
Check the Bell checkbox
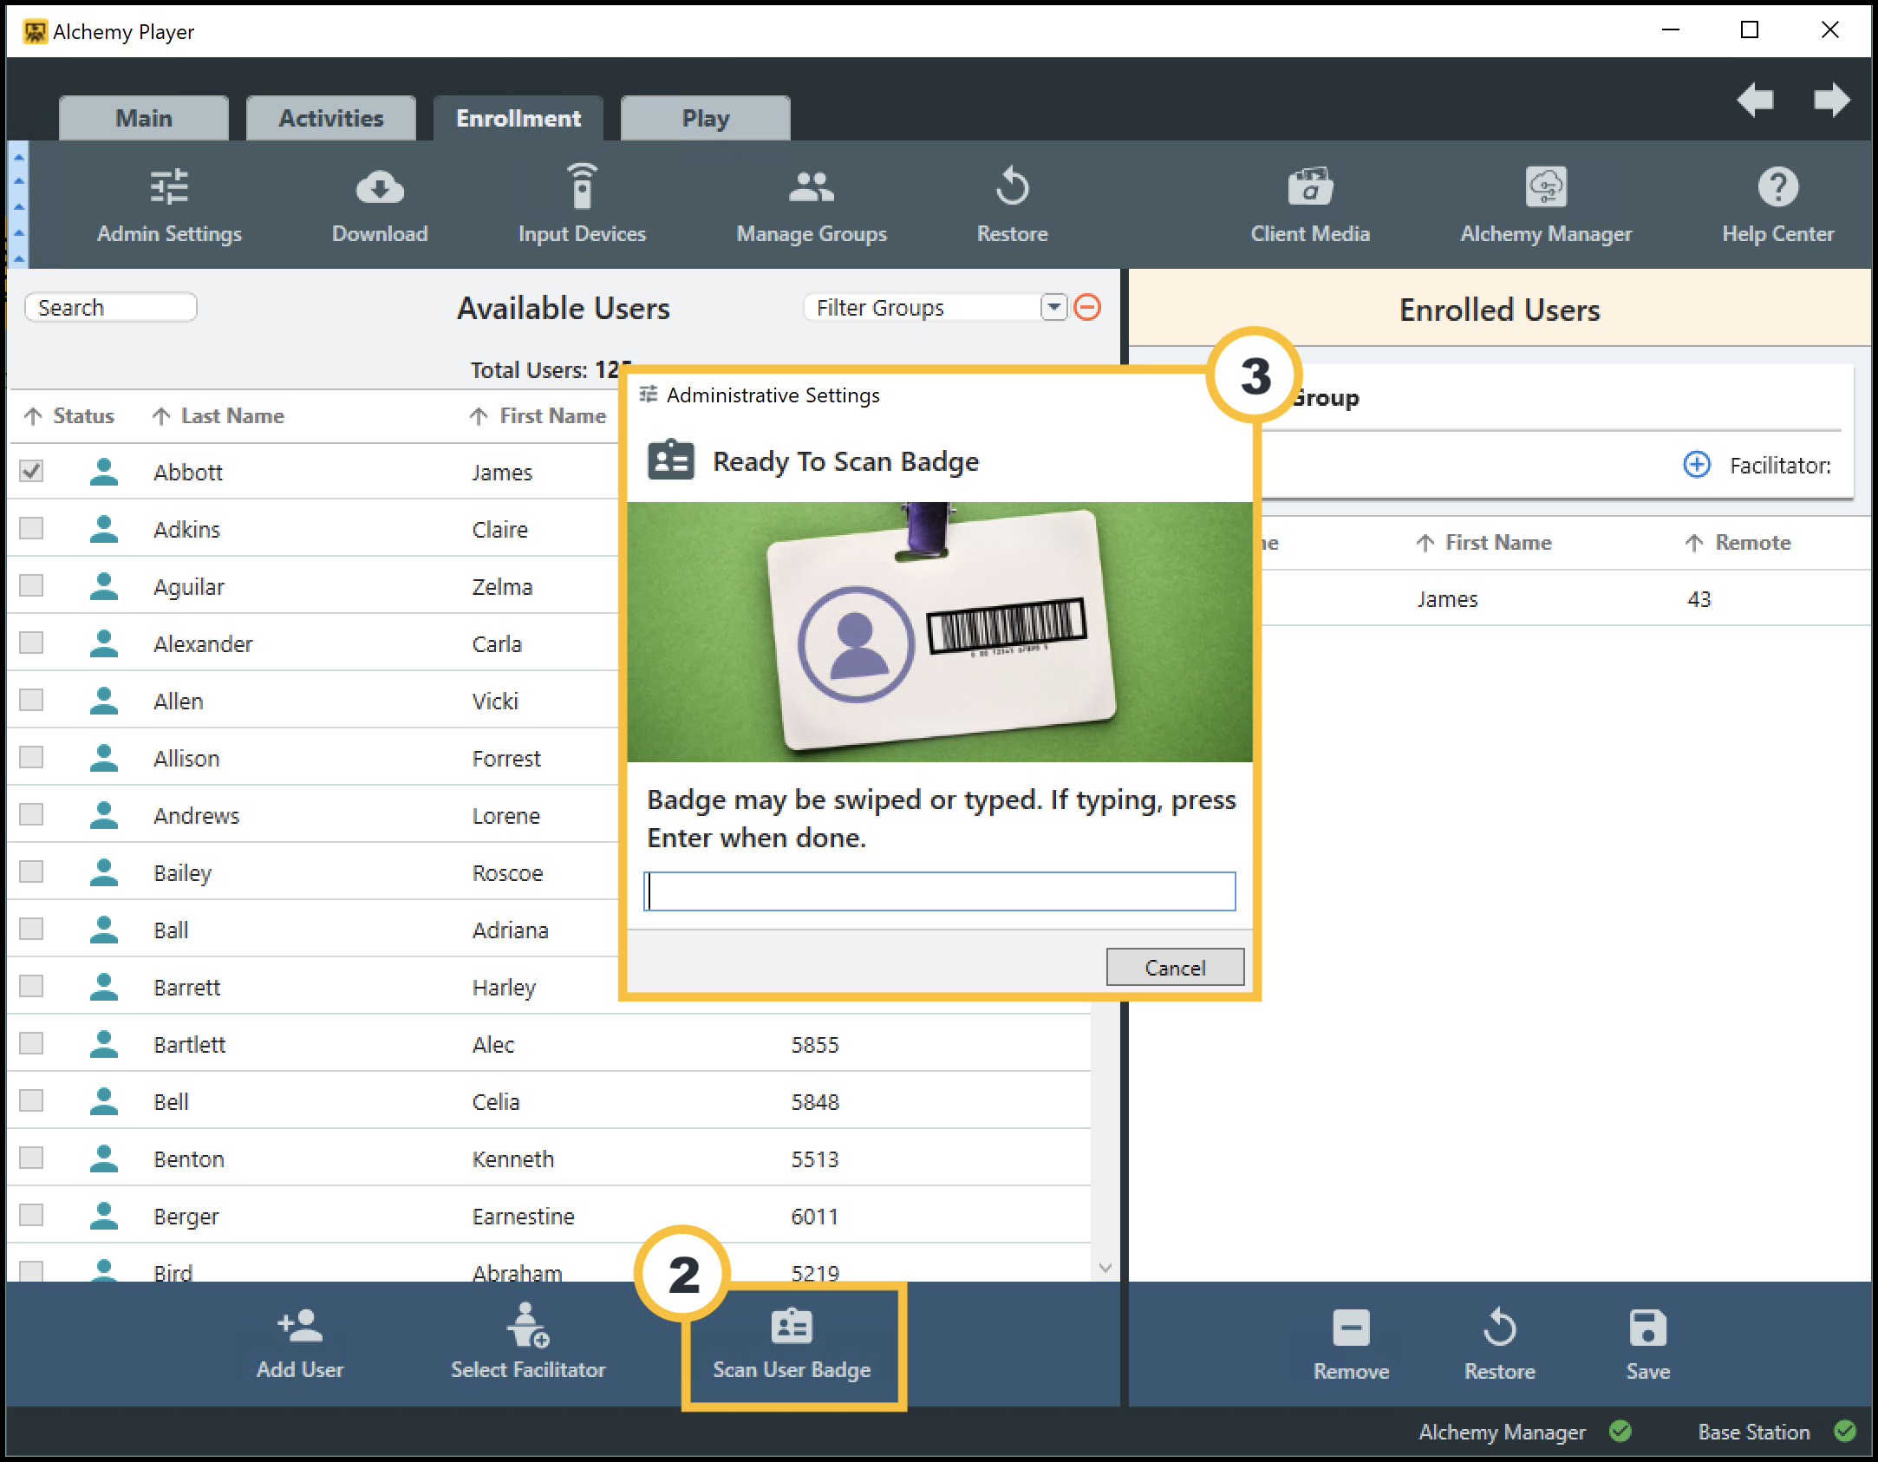(31, 1100)
